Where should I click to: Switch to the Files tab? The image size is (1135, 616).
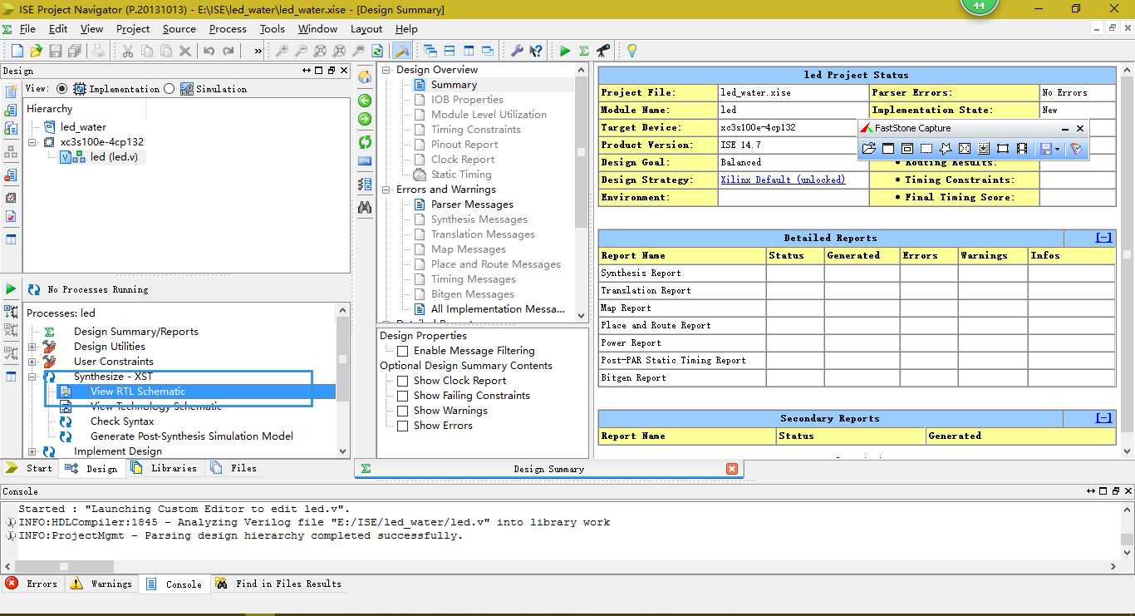234,468
